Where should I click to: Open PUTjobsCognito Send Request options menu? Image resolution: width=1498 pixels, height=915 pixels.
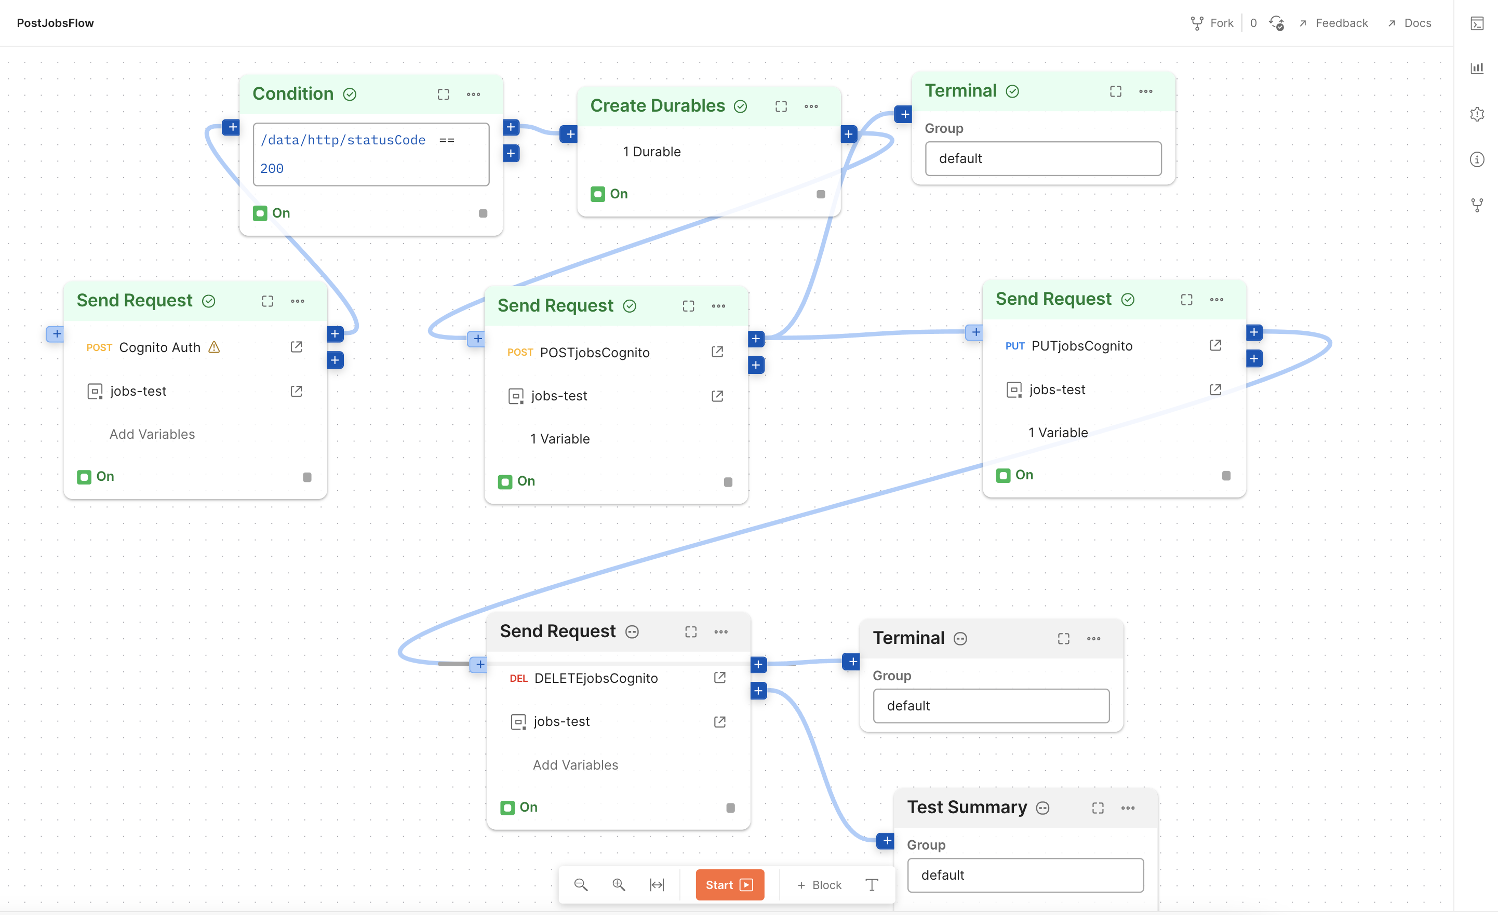(1216, 299)
